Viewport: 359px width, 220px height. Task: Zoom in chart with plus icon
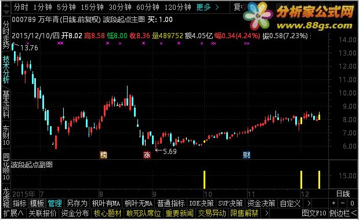334,203
